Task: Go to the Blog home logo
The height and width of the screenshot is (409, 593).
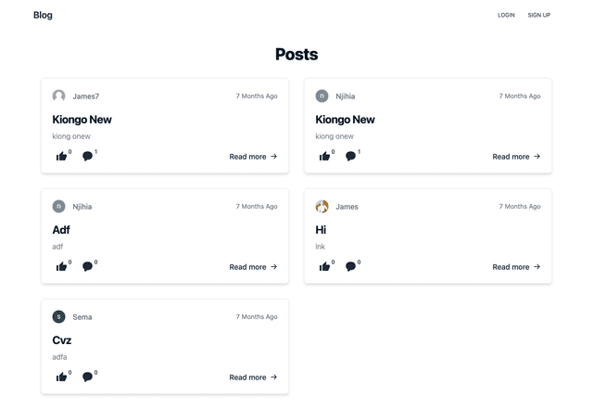Action: coord(43,15)
